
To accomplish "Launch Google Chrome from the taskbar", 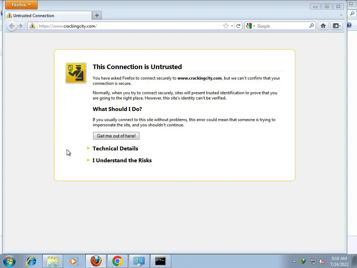I will 117,261.
